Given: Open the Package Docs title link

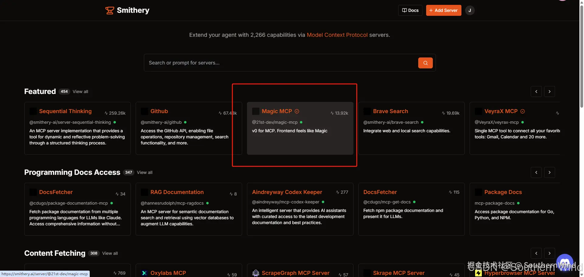Looking at the screenshot, I should pos(503,192).
